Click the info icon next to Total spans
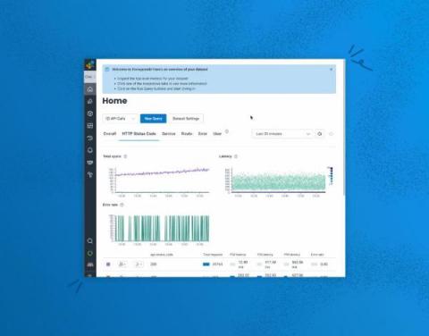This screenshot has width=429, height=336. point(125,156)
